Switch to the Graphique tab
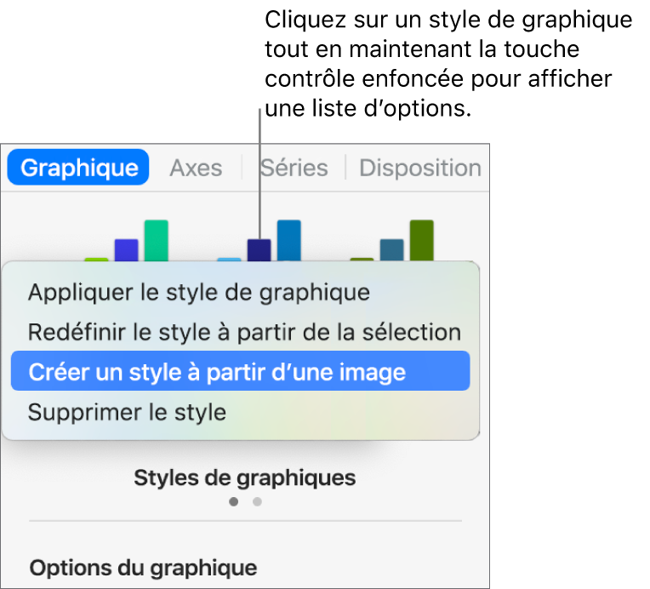The height and width of the screenshot is (589, 650). click(78, 168)
